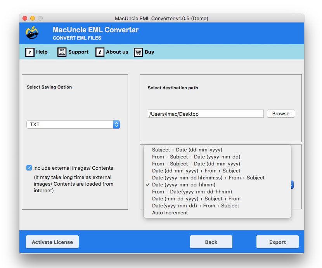The image size is (322, 268).
Task: Click the About us info icon
Action: (x=100, y=52)
